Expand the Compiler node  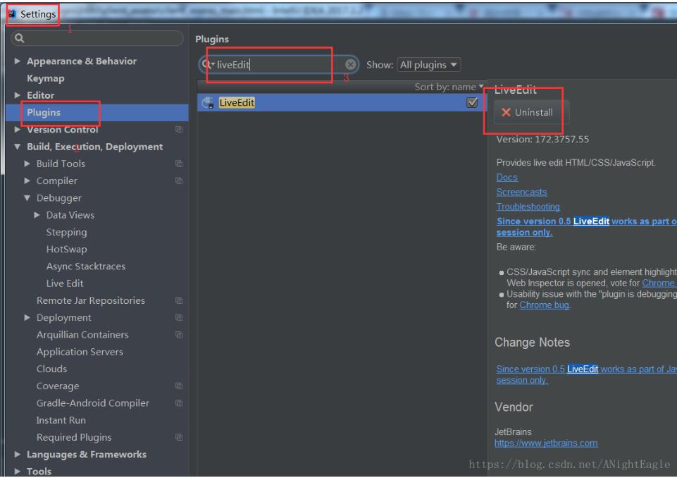27,180
